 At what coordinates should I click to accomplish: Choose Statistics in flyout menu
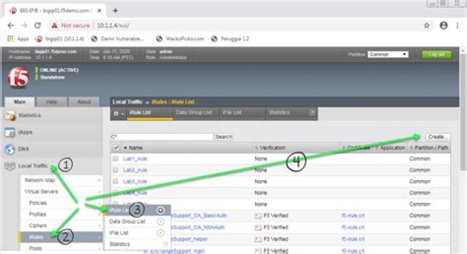point(119,244)
